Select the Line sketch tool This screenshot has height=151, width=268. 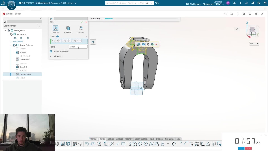[x=118, y=144]
